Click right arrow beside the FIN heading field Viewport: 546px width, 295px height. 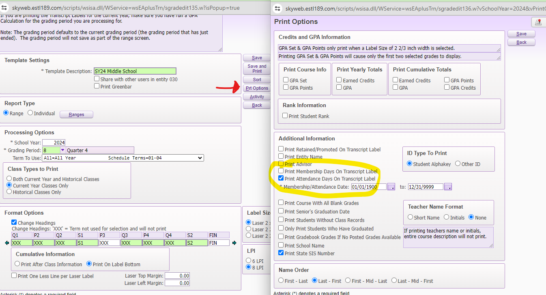pyautogui.click(x=234, y=243)
